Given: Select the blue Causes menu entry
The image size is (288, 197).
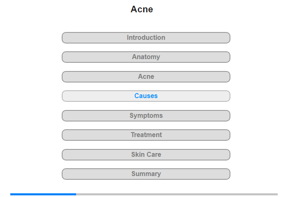Looking at the screenshot, I should (x=146, y=96).
